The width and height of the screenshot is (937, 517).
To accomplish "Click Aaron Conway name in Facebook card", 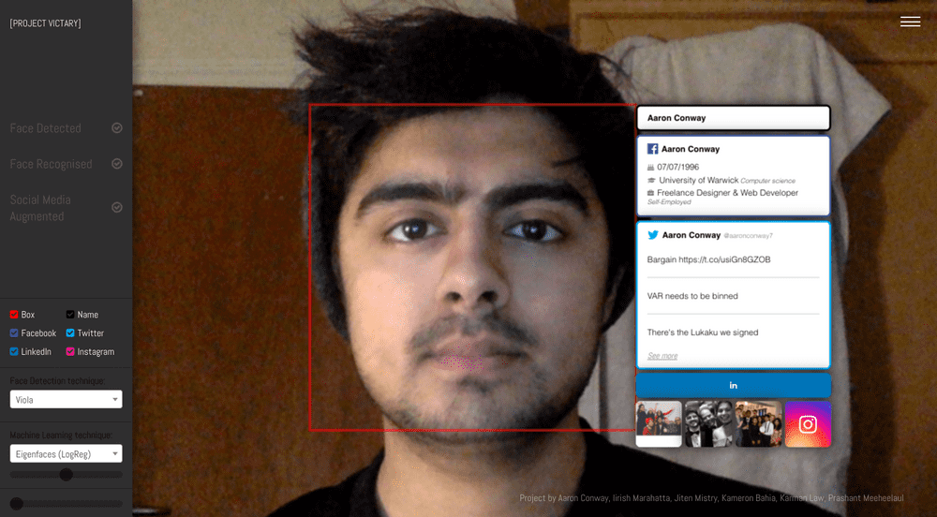I will [691, 149].
